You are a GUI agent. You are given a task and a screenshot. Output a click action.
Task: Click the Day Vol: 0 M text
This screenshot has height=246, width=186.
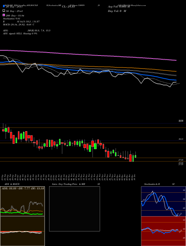[x=117, y=11]
